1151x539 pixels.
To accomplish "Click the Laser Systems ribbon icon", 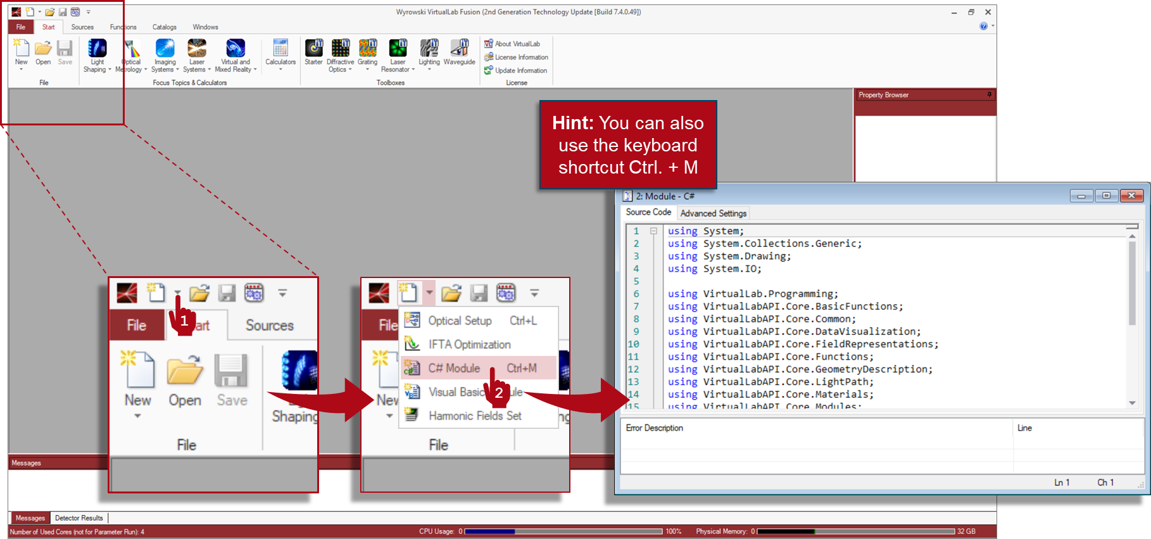I will (x=197, y=48).
